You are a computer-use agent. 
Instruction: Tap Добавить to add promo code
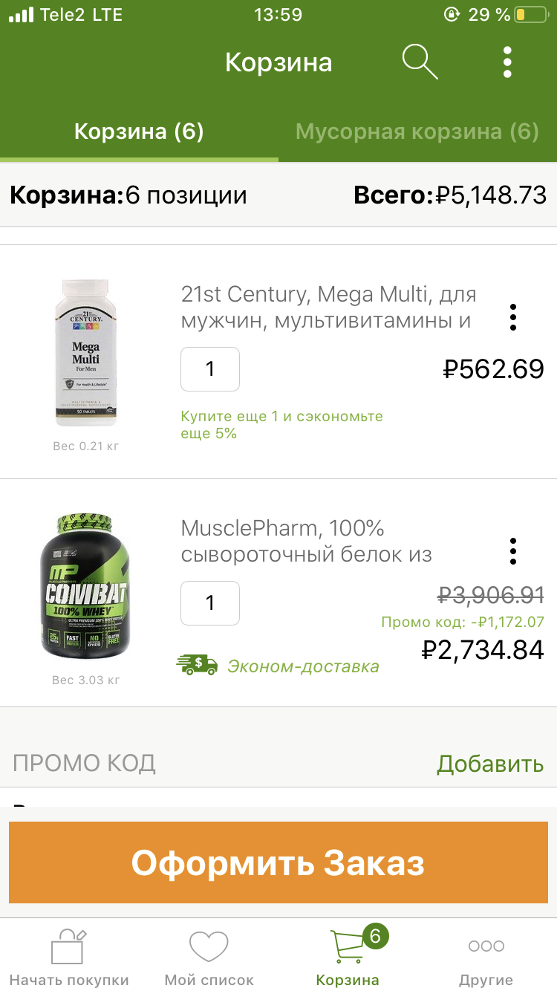point(489,764)
